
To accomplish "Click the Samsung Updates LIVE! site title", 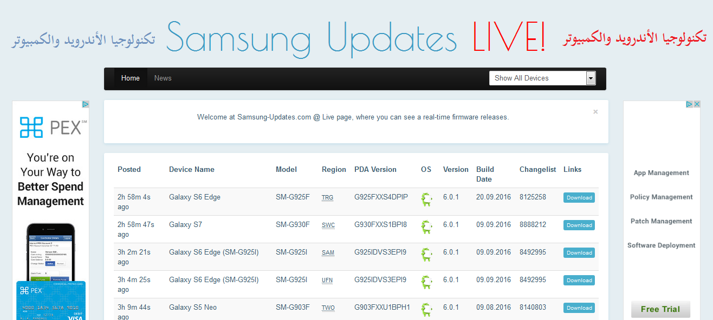I will click(x=356, y=38).
